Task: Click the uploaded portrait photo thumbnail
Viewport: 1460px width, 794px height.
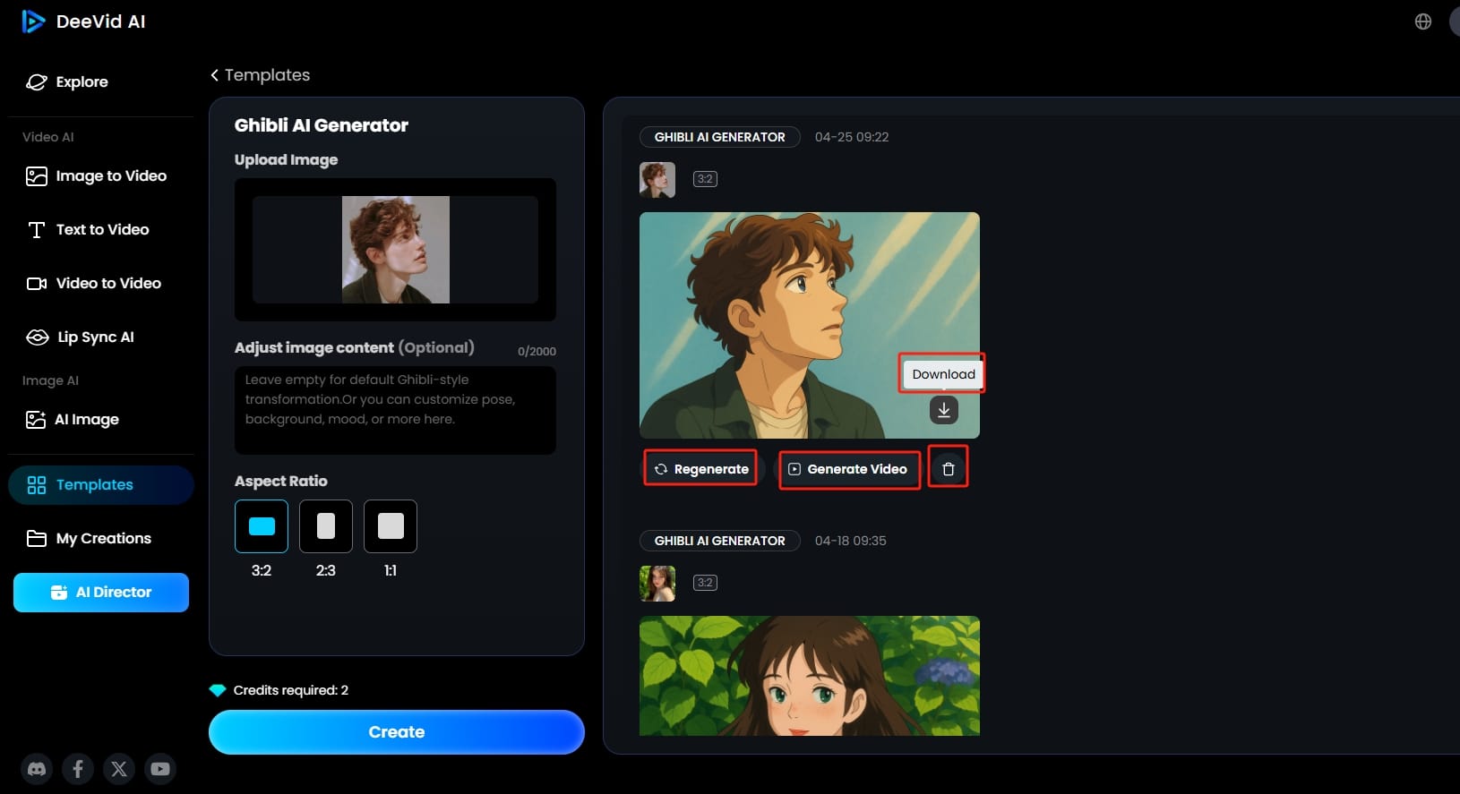Action: (395, 250)
